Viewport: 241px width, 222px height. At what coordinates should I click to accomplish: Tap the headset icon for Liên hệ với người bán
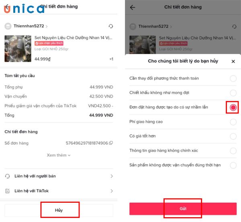point(7,176)
